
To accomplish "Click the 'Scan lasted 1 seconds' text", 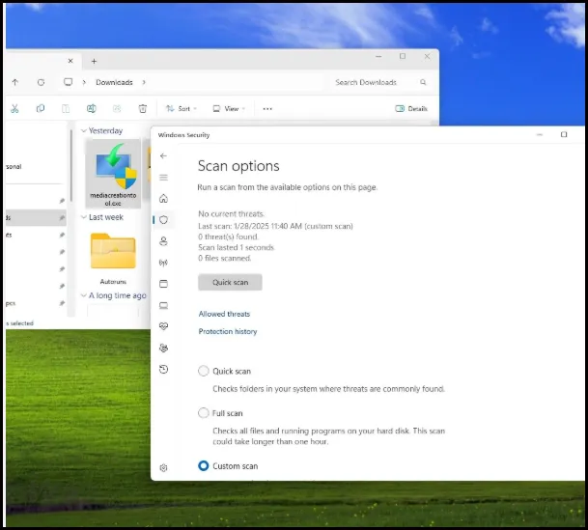I will point(237,247).
